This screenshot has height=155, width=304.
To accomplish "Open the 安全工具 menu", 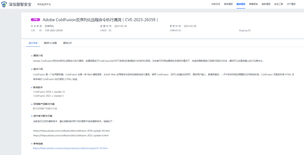I will pos(279,4).
